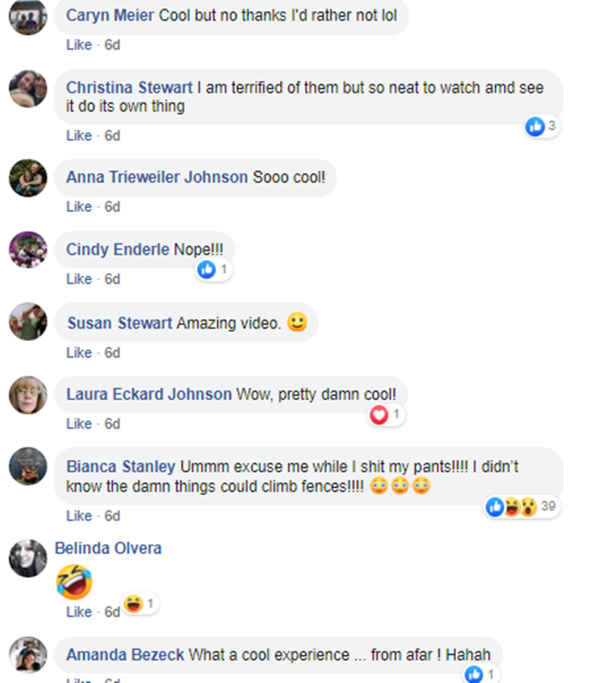Like Bianca Stanley's comment
The height and width of the screenshot is (683, 598).
click(79, 516)
